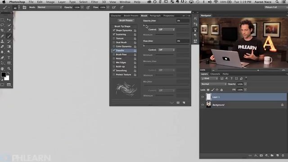288x162 pixels.
Task: Select the Eraser tool
Action: pyautogui.click(x=2, y=47)
